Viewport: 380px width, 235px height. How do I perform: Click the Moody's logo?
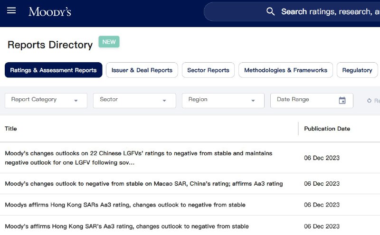50,11
